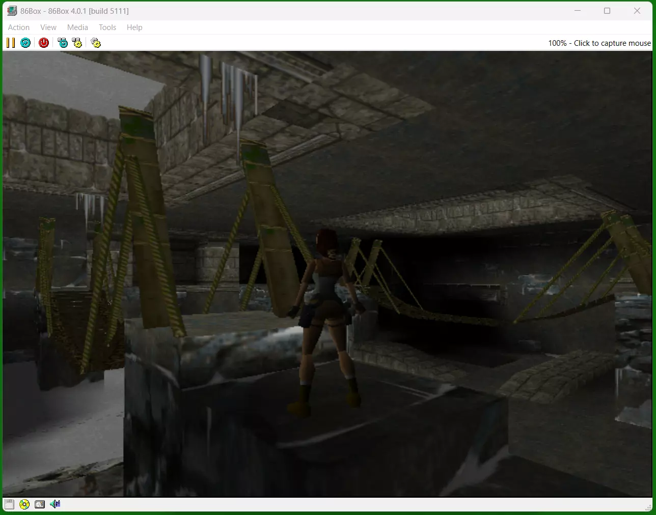This screenshot has width=656, height=515.
Task: Send Ctrl+Alt+Esc via toolbar icon
Action: click(x=77, y=43)
